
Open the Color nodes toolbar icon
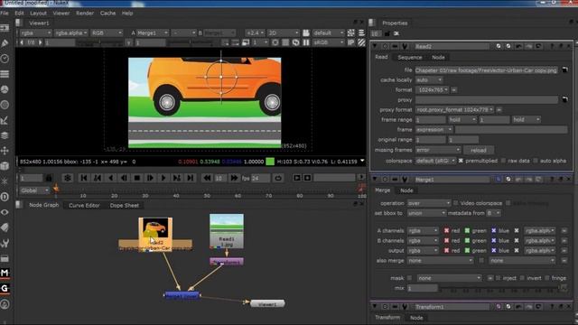point(5,89)
